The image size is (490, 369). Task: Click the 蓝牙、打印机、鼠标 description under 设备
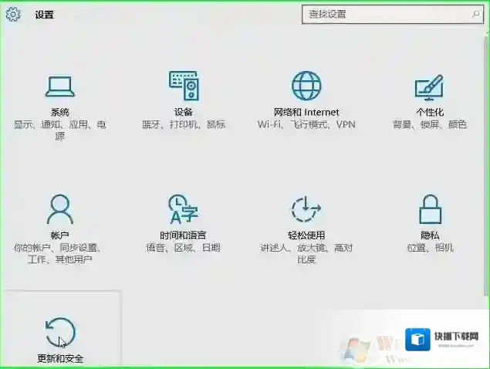(x=183, y=124)
